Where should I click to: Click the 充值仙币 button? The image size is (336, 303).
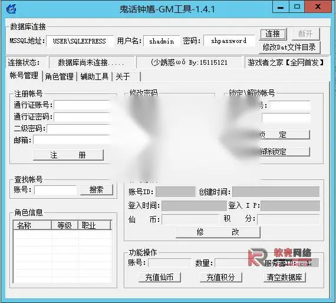[x=160, y=277]
